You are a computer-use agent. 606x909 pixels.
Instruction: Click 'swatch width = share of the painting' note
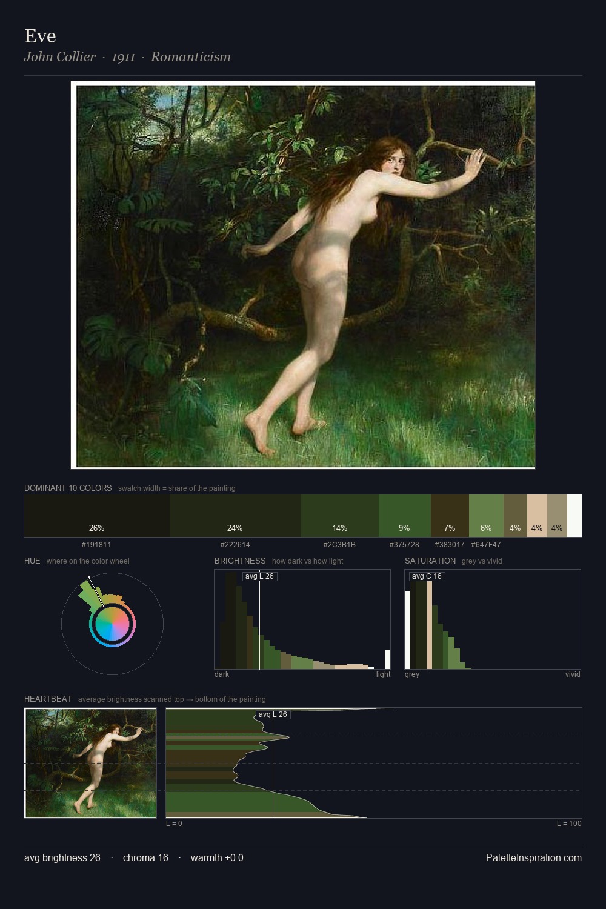click(x=177, y=488)
